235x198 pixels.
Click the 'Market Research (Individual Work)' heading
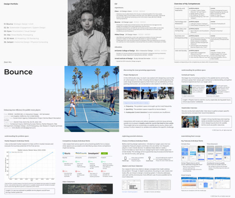click(x=17, y=141)
